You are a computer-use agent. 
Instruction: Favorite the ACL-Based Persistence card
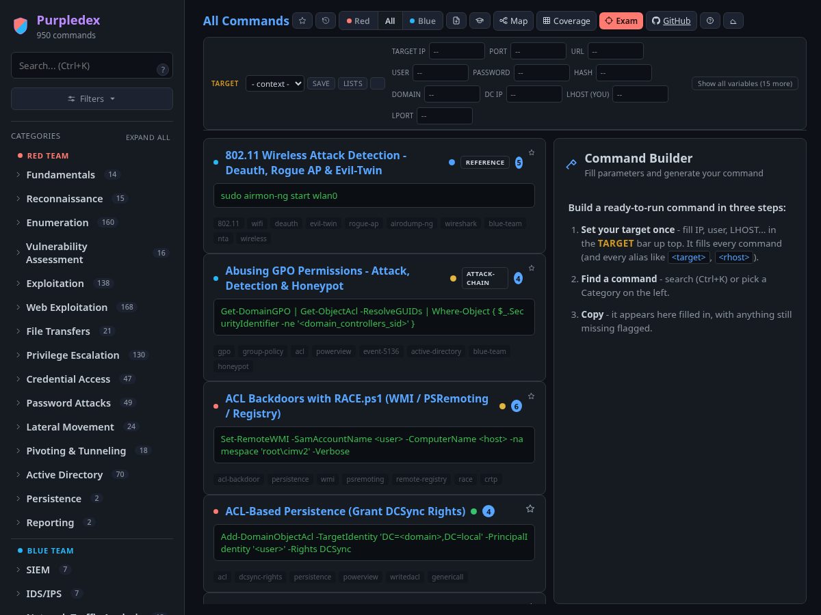(530, 508)
